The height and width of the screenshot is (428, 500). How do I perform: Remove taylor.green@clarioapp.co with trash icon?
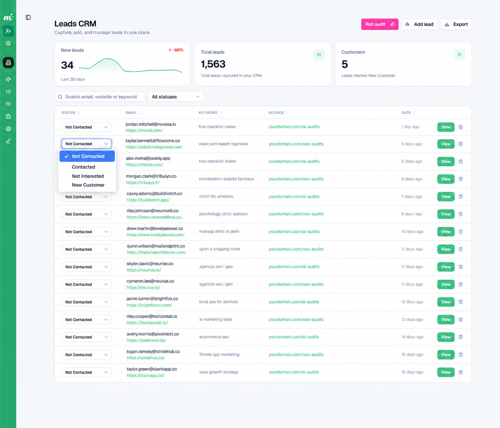click(x=461, y=372)
